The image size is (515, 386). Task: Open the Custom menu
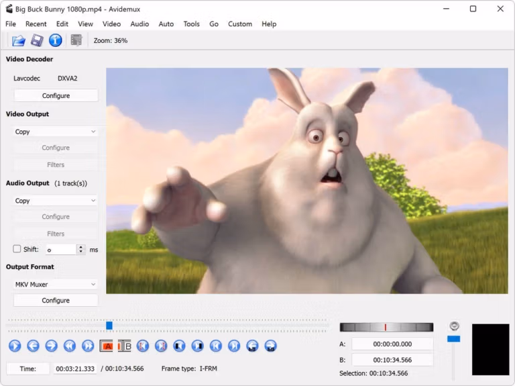tap(240, 24)
